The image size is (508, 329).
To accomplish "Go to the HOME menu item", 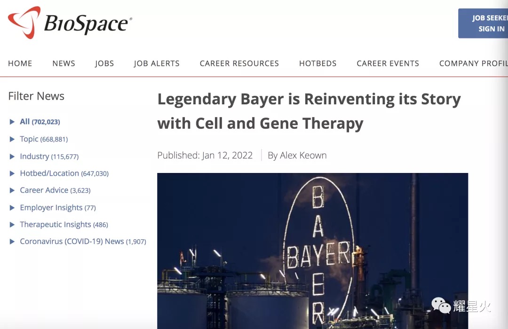I will [20, 63].
